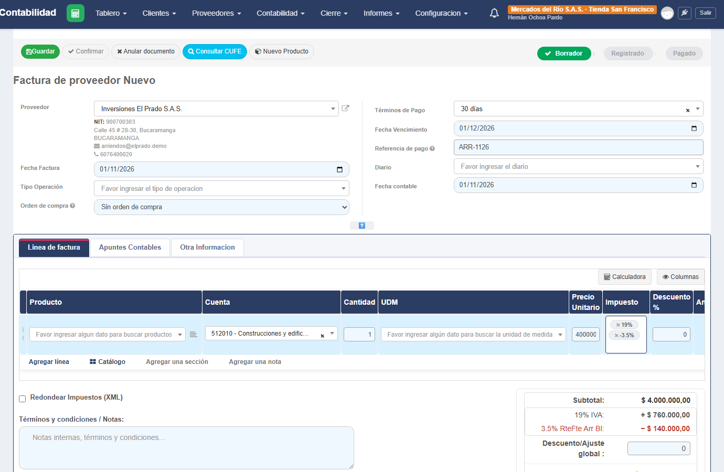Open the Informes menu
The height and width of the screenshot is (472, 724).
pos(381,13)
